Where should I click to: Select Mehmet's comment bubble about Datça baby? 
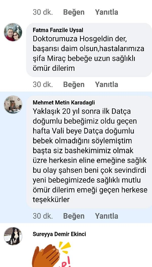89,152
